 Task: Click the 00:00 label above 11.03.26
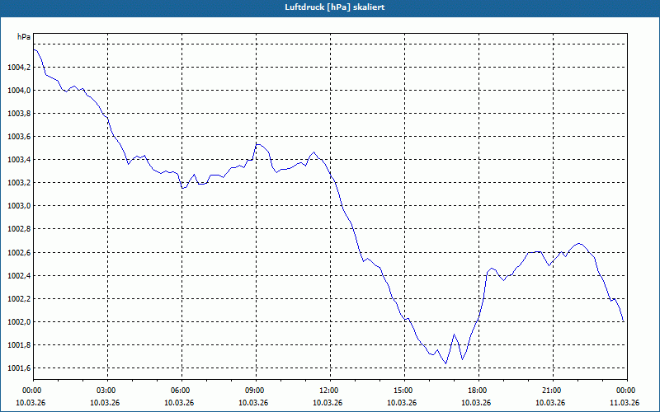[627, 391]
